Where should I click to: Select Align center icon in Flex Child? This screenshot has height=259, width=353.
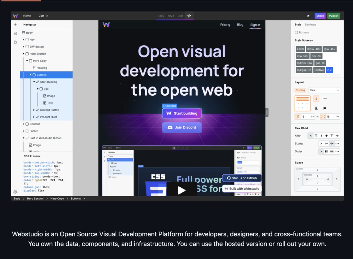(327, 136)
